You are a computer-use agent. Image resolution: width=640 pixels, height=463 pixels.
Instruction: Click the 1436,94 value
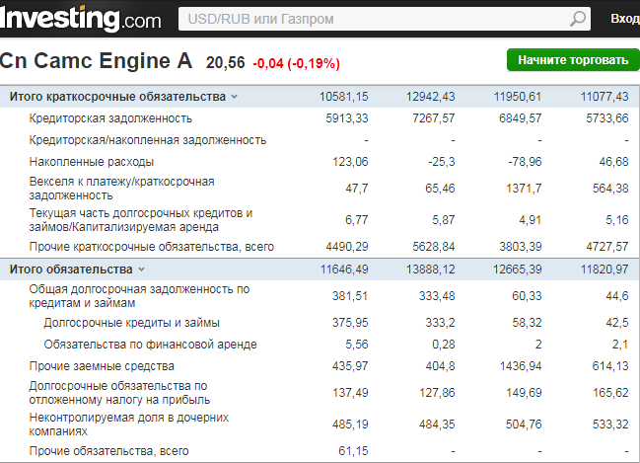pos(521,366)
